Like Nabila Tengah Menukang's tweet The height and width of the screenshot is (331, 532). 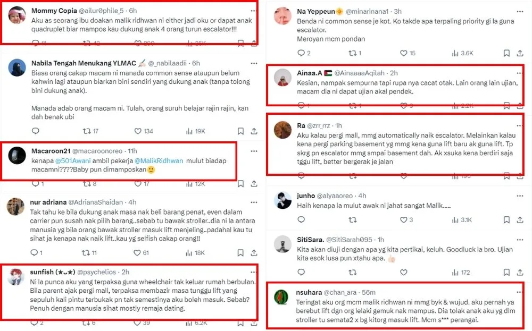pos(138,131)
